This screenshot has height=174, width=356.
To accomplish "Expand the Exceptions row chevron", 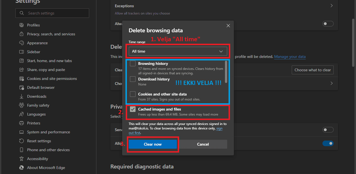I will 331,6.
